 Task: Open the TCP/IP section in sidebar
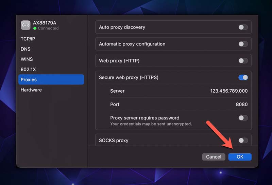coord(28,39)
